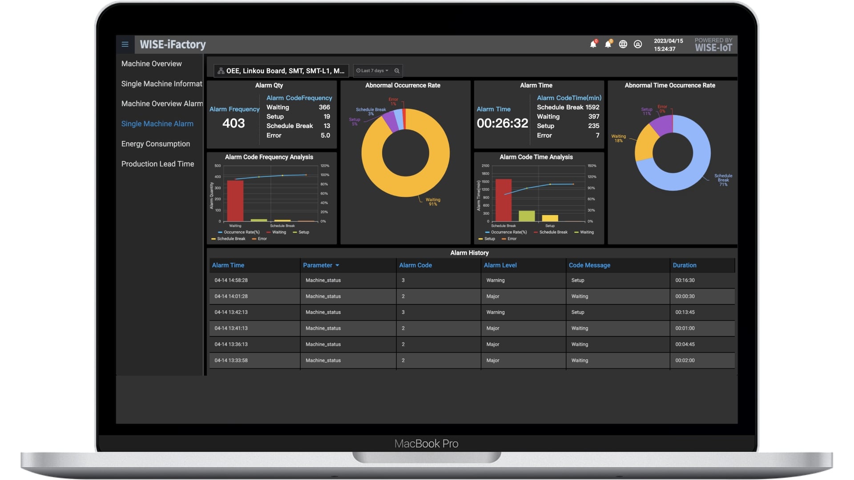The image size is (854, 480).
Task: Go to Machine Overview menu item
Action: coord(151,64)
